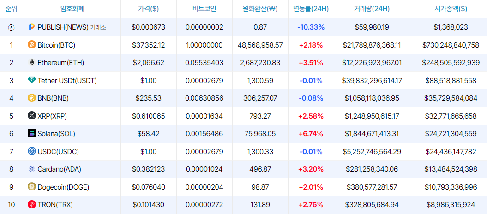Select Bitcoin won value 48,568,958.57

click(x=260, y=45)
